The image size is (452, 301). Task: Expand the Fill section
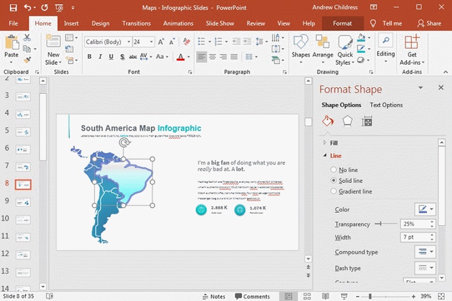334,143
